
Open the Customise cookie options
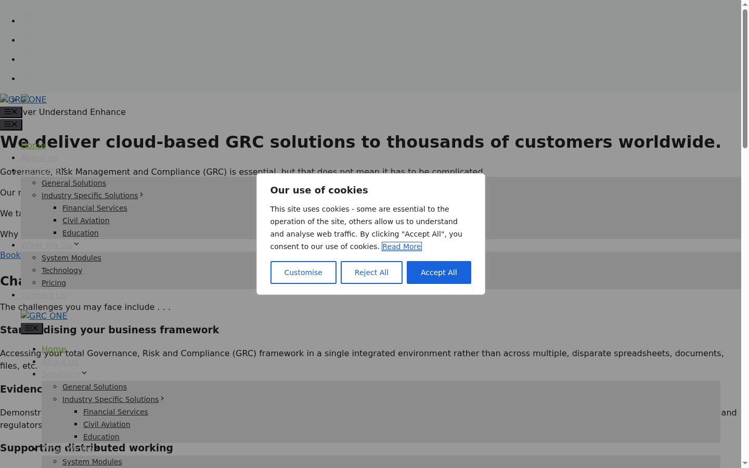tap(303, 272)
